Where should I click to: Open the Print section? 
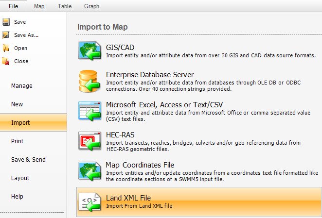coord(17,141)
